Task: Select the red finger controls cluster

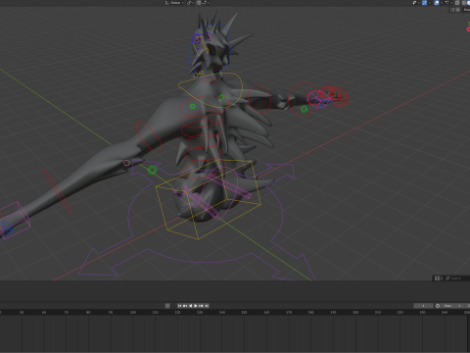Action: point(335,96)
